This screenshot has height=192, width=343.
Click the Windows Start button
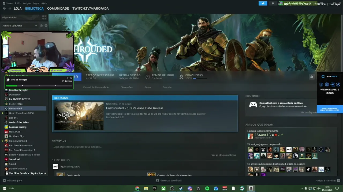pos(4,188)
